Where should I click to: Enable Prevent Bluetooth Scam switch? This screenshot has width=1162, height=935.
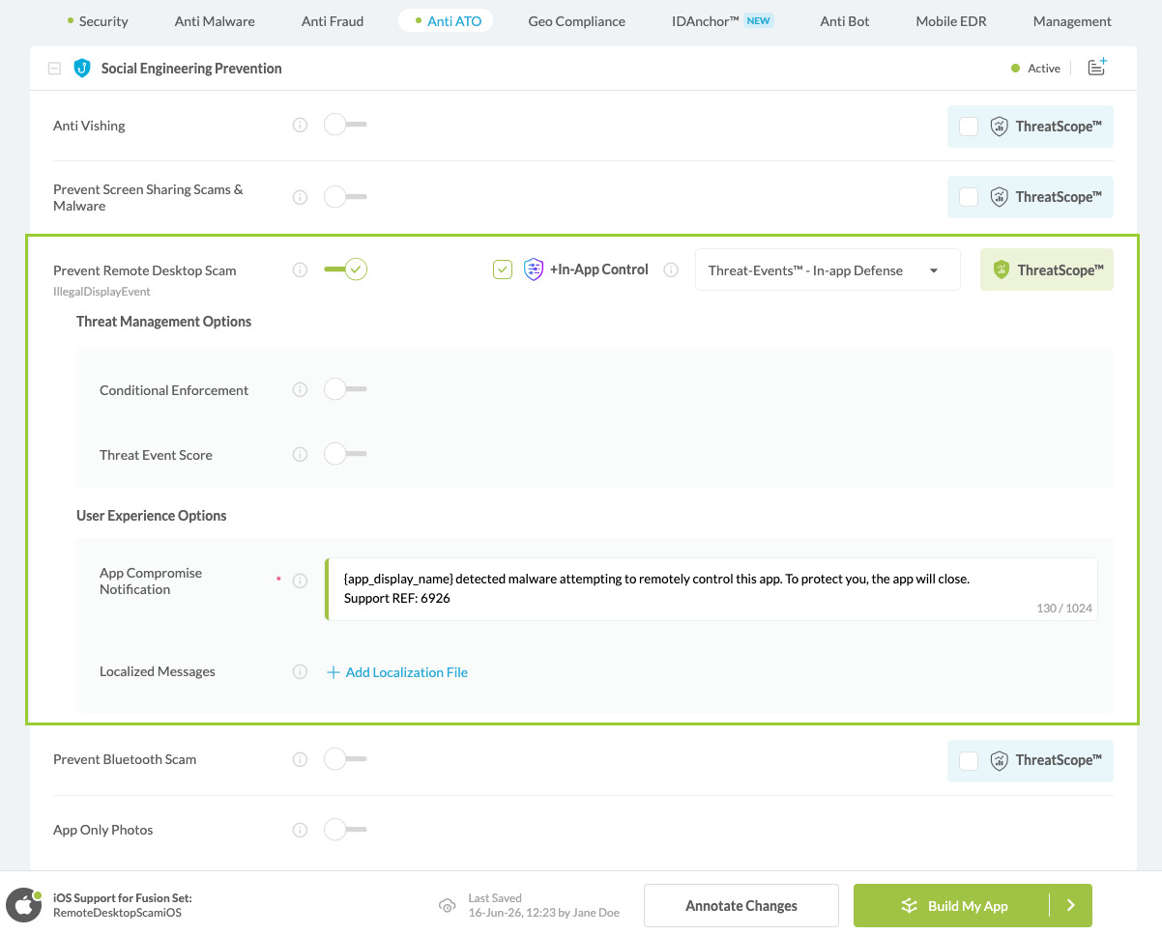[x=345, y=759]
